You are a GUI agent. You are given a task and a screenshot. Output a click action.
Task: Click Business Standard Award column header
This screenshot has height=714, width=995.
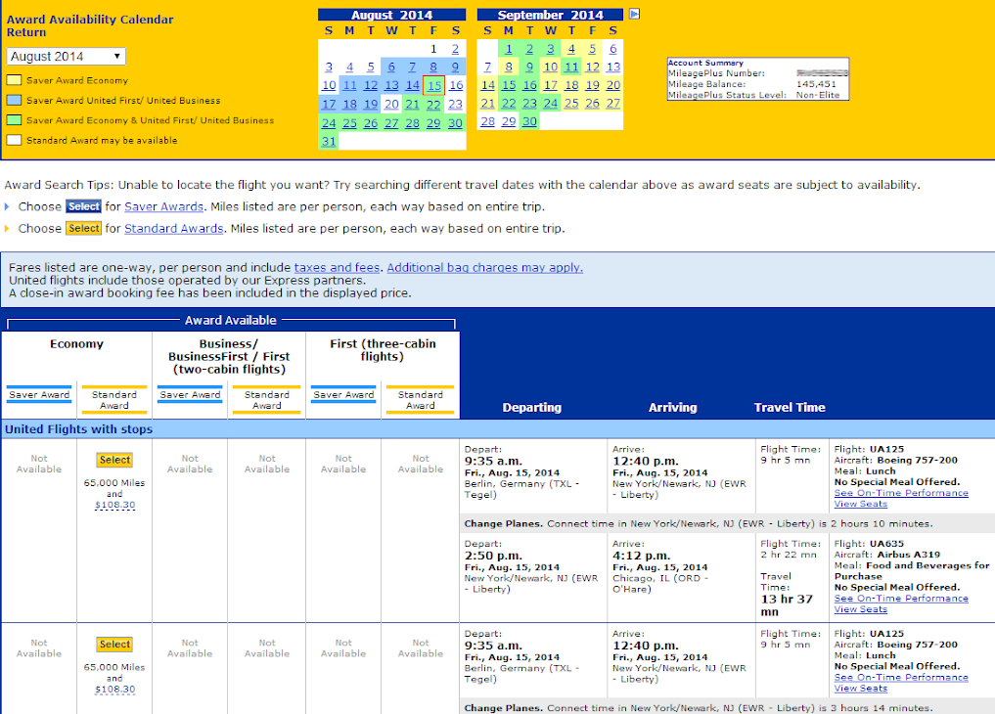[266, 400]
